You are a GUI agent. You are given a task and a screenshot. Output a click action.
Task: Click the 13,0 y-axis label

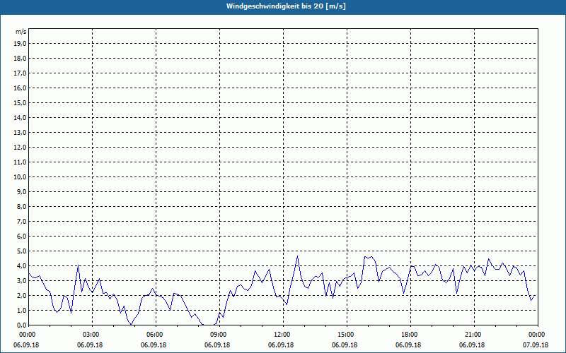pyautogui.click(x=20, y=132)
